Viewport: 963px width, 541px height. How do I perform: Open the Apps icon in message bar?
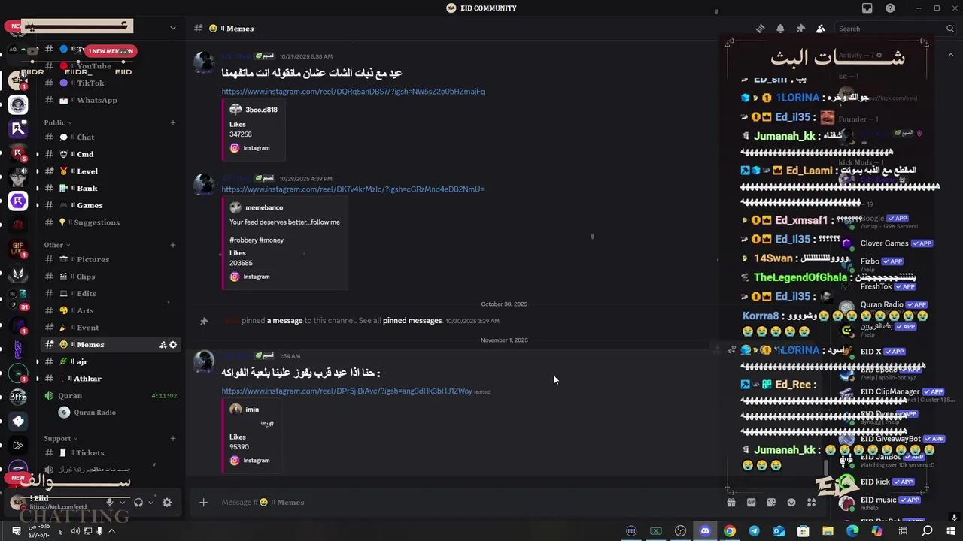click(x=811, y=502)
